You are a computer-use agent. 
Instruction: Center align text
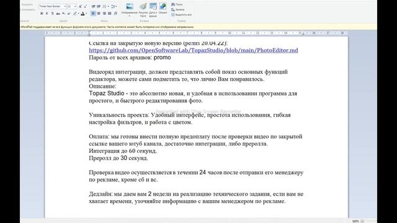tap(99, 14)
